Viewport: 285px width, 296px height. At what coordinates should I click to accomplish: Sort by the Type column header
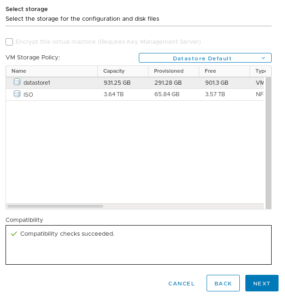pos(261,71)
